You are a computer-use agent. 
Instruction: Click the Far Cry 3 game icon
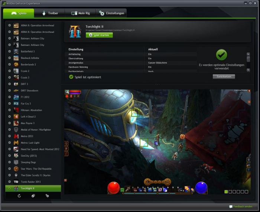(x=16, y=104)
